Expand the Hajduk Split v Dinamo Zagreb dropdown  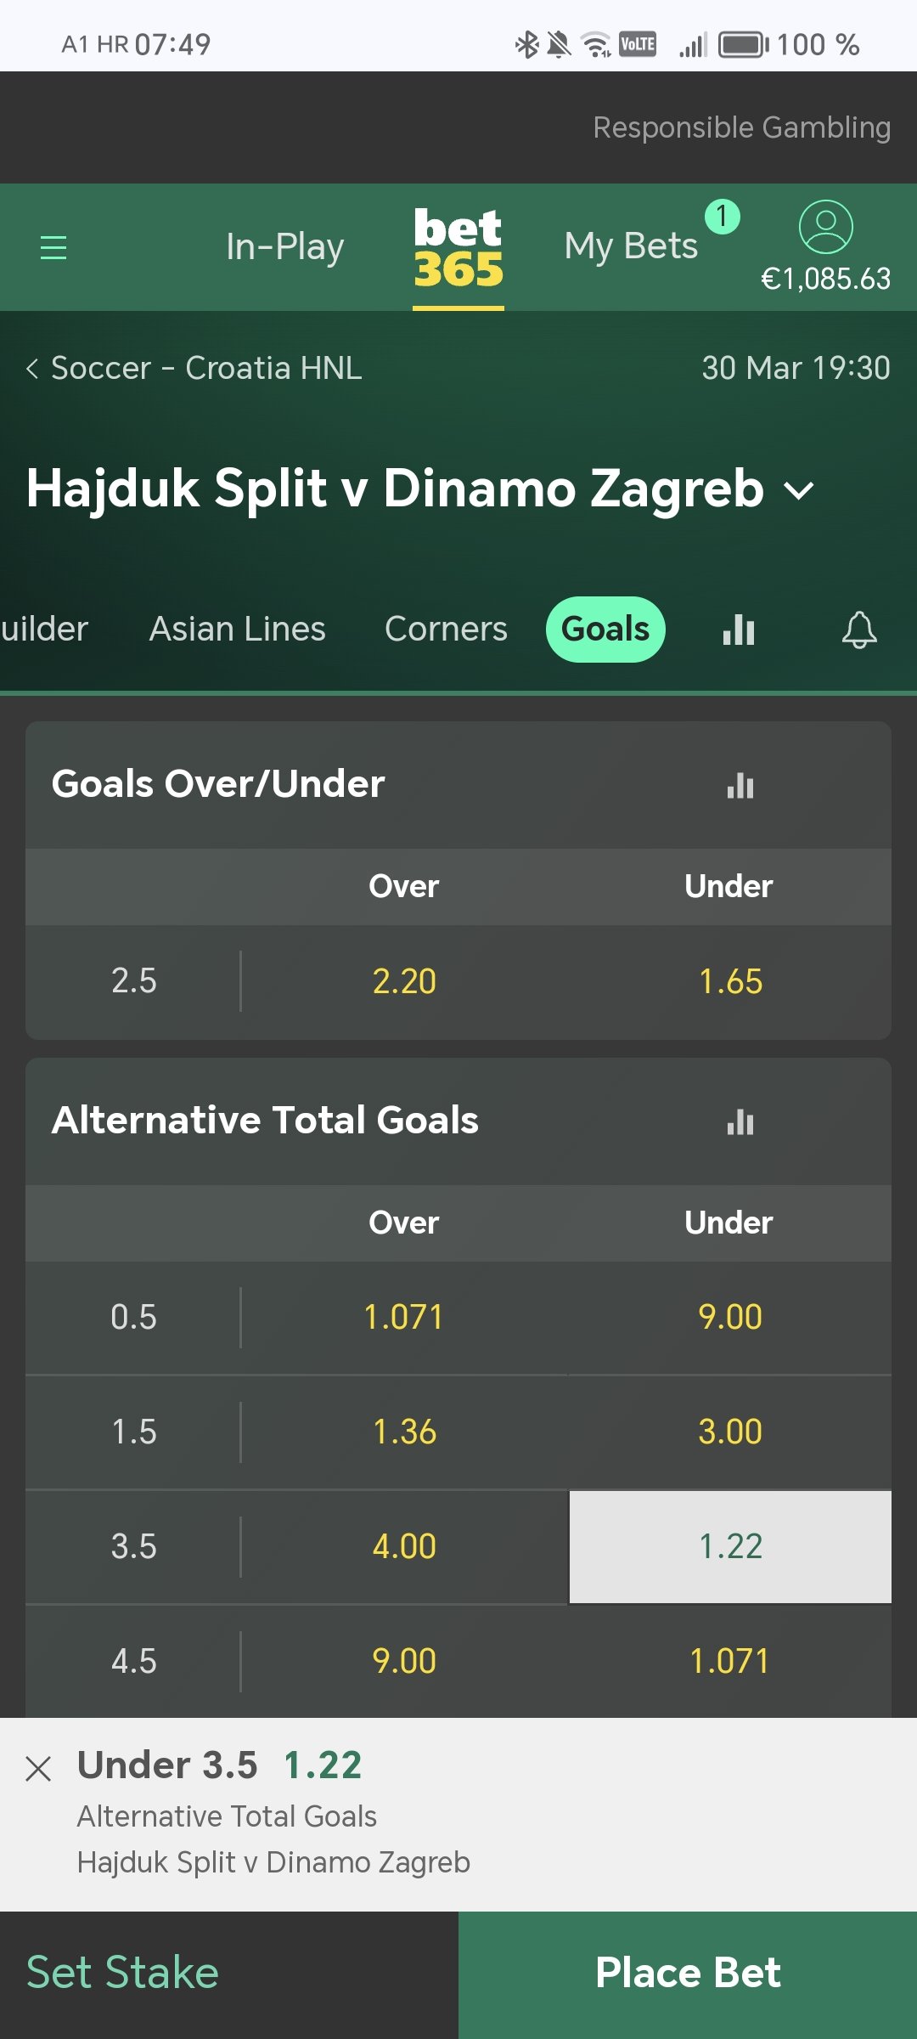pyautogui.click(x=799, y=490)
